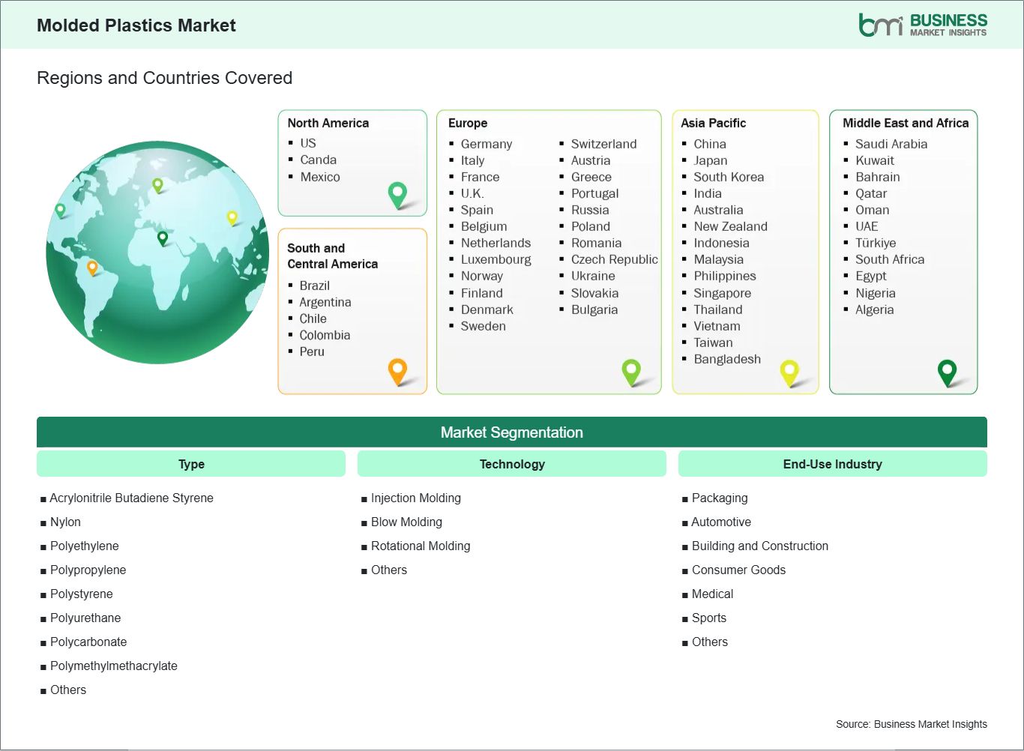The image size is (1024, 751).
Task: Select the Type segmentation header
Action: click(x=191, y=464)
